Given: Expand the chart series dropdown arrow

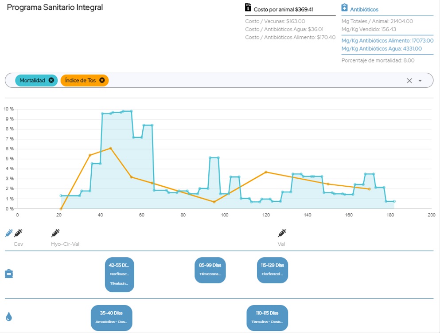Looking at the screenshot, I should [x=420, y=81].
